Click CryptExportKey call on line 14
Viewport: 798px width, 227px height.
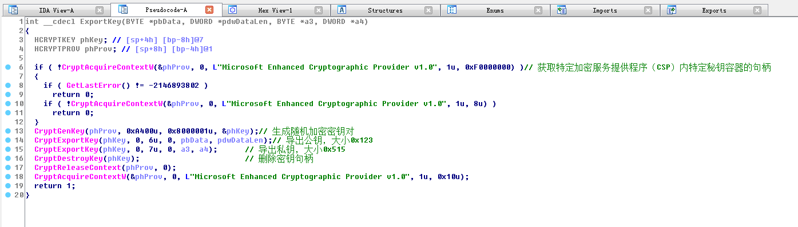66,140
